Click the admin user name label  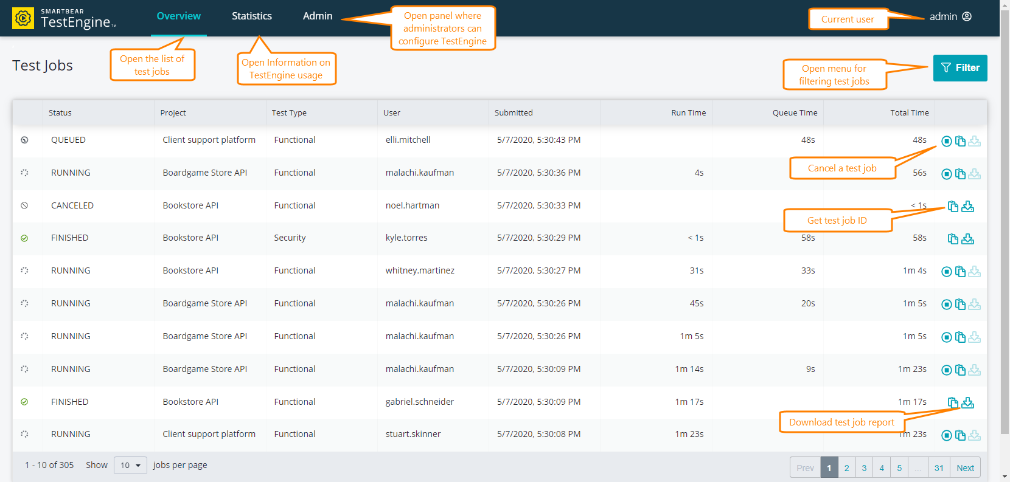click(x=943, y=16)
